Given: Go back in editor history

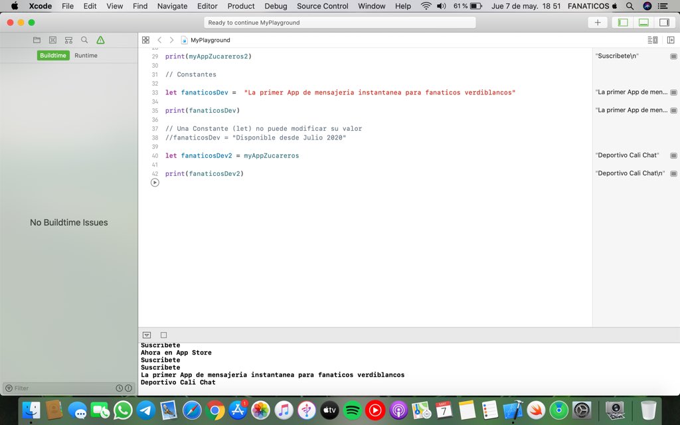Looking at the screenshot, I should pyautogui.click(x=159, y=40).
